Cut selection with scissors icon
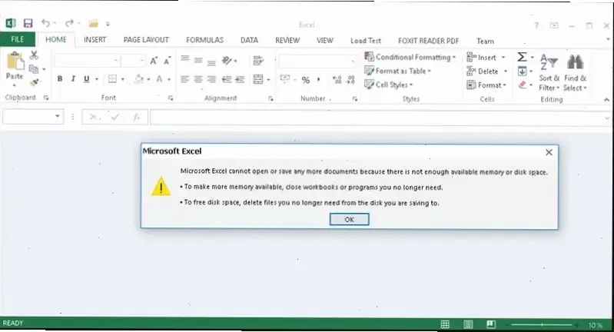This screenshot has height=332, width=614. pos(34,55)
